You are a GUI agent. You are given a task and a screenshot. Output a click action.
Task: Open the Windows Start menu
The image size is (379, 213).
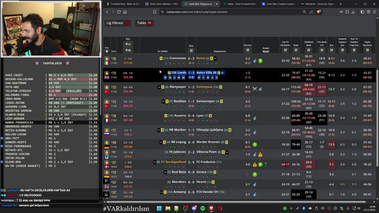click(159, 208)
